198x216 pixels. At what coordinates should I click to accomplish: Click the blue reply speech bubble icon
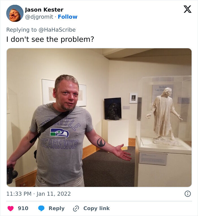click(x=41, y=208)
